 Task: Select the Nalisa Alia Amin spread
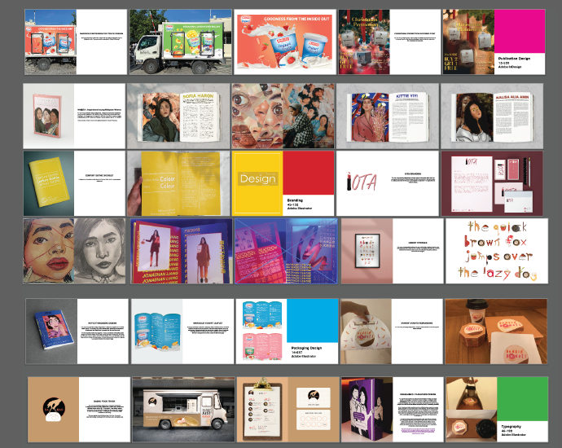pyautogui.click(x=493, y=116)
